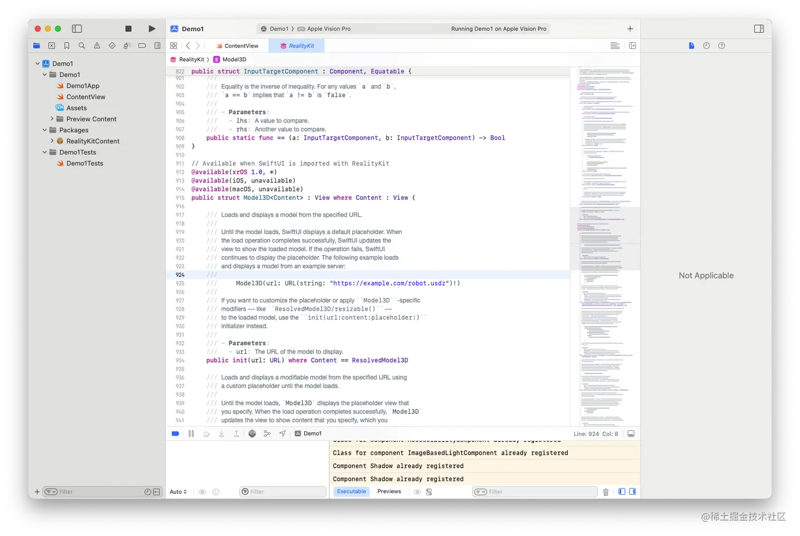This screenshot has height=536, width=800.
Task: Select the Demo1App file
Action: 78,86
